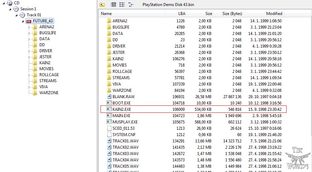312x172 pixels.
Task: Click the MOVIES folder icon in list
Action: tap(109, 65)
